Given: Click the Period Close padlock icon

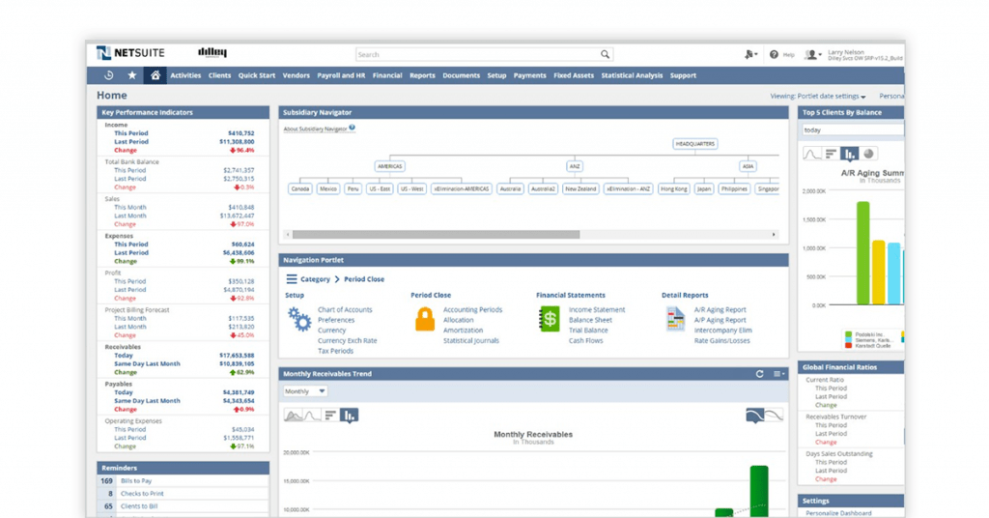Looking at the screenshot, I should click(x=425, y=319).
